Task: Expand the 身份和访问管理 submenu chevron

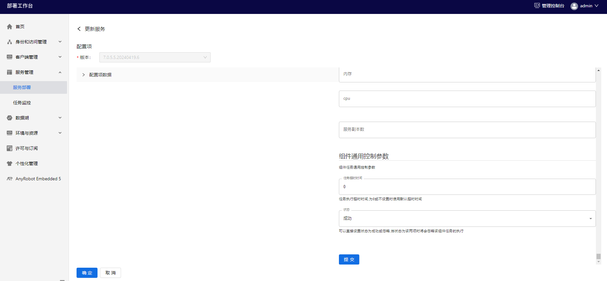Action: point(60,42)
